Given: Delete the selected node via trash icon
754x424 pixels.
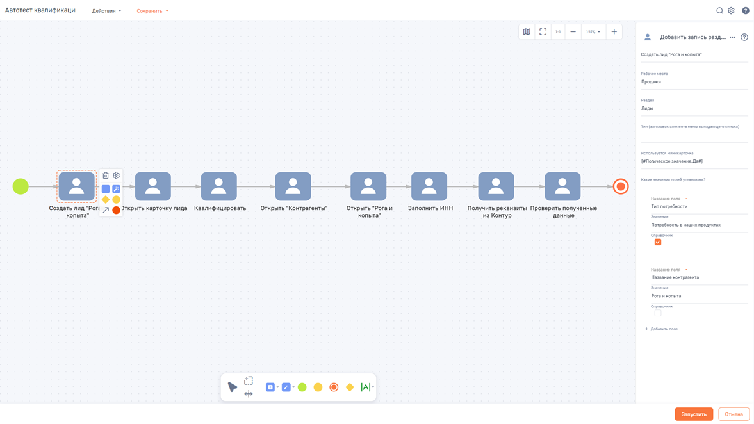Looking at the screenshot, I should [x=105, y=175].
